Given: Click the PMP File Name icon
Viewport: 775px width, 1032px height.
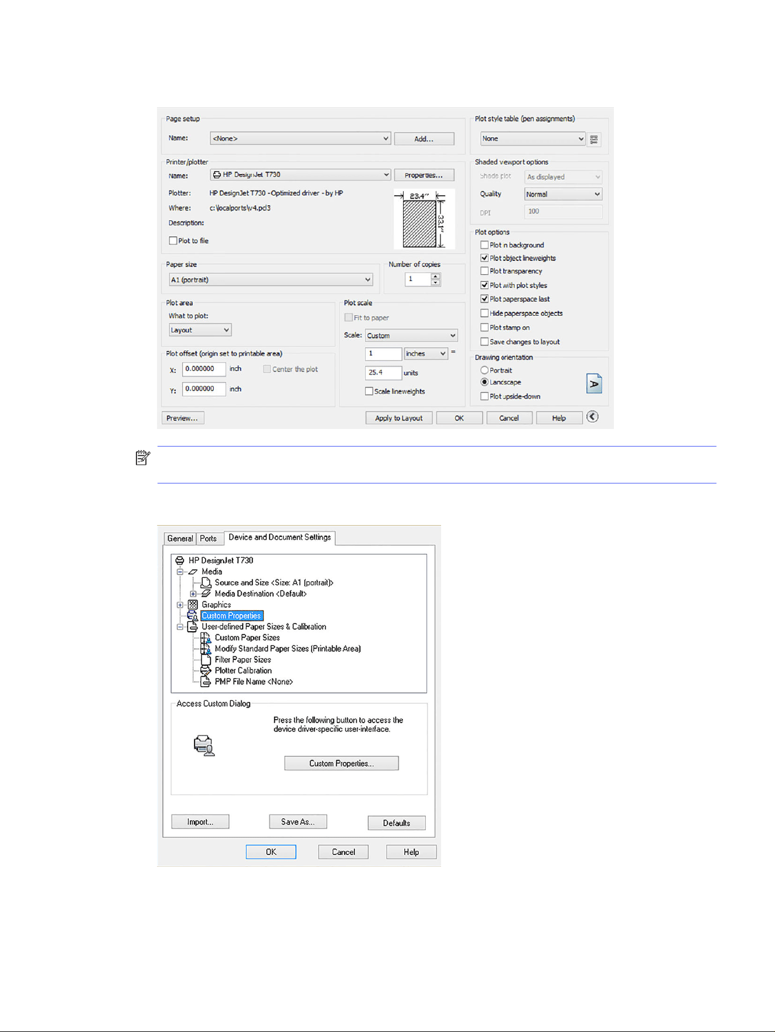Looking at the screenshot, I should pyautogui.click(x=206, y=682).
